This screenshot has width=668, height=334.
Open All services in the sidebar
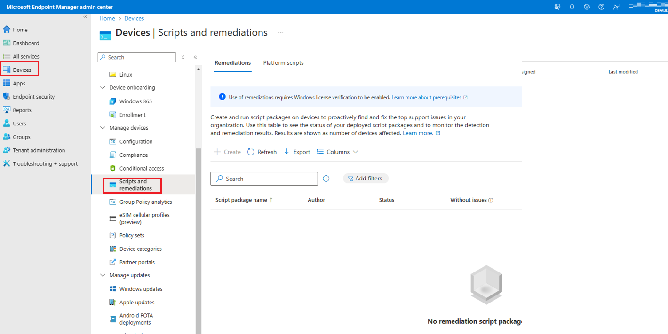(26, 56)
